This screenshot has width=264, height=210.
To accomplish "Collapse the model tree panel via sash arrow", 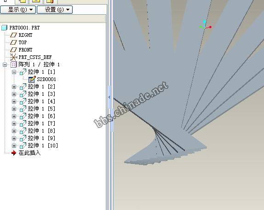I will pyautogui.click(x=109, y=97).
